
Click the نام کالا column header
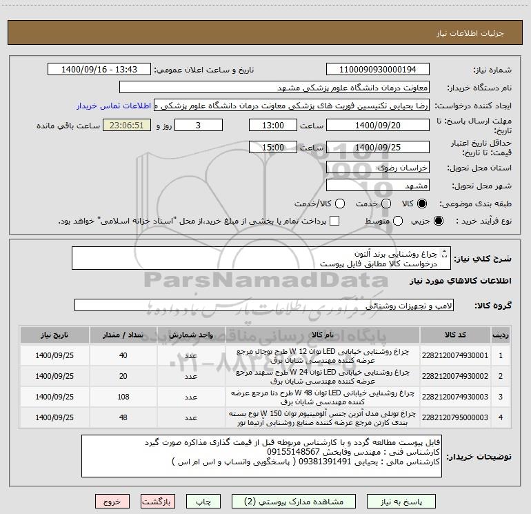(x=323, y=335)
